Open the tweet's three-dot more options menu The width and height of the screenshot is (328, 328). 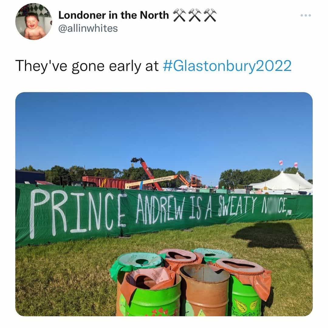pyautogui.click(x=306, y=15)
